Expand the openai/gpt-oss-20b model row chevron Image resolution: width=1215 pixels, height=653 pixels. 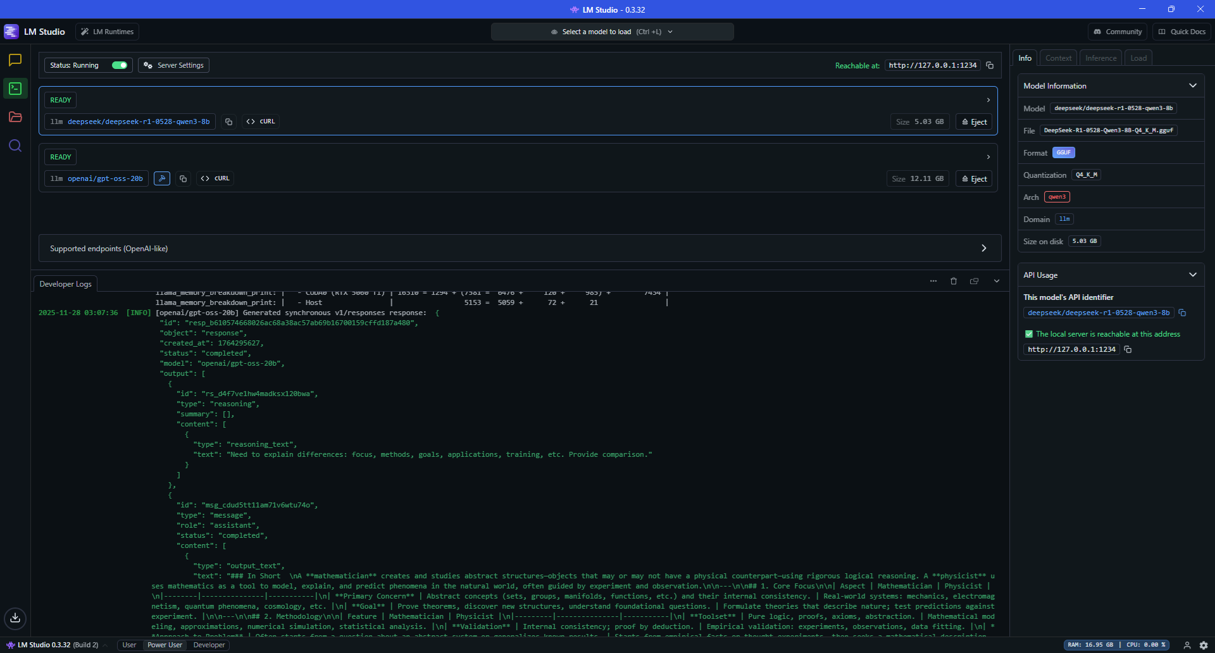(x=988, y=157)
